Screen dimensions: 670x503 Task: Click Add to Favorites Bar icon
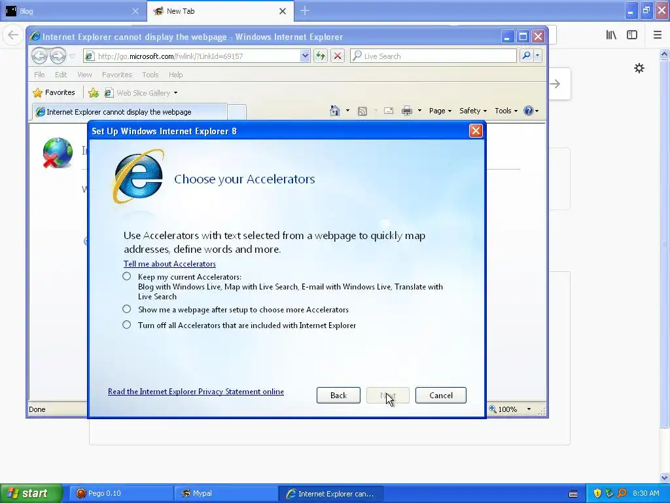[93, 93]
